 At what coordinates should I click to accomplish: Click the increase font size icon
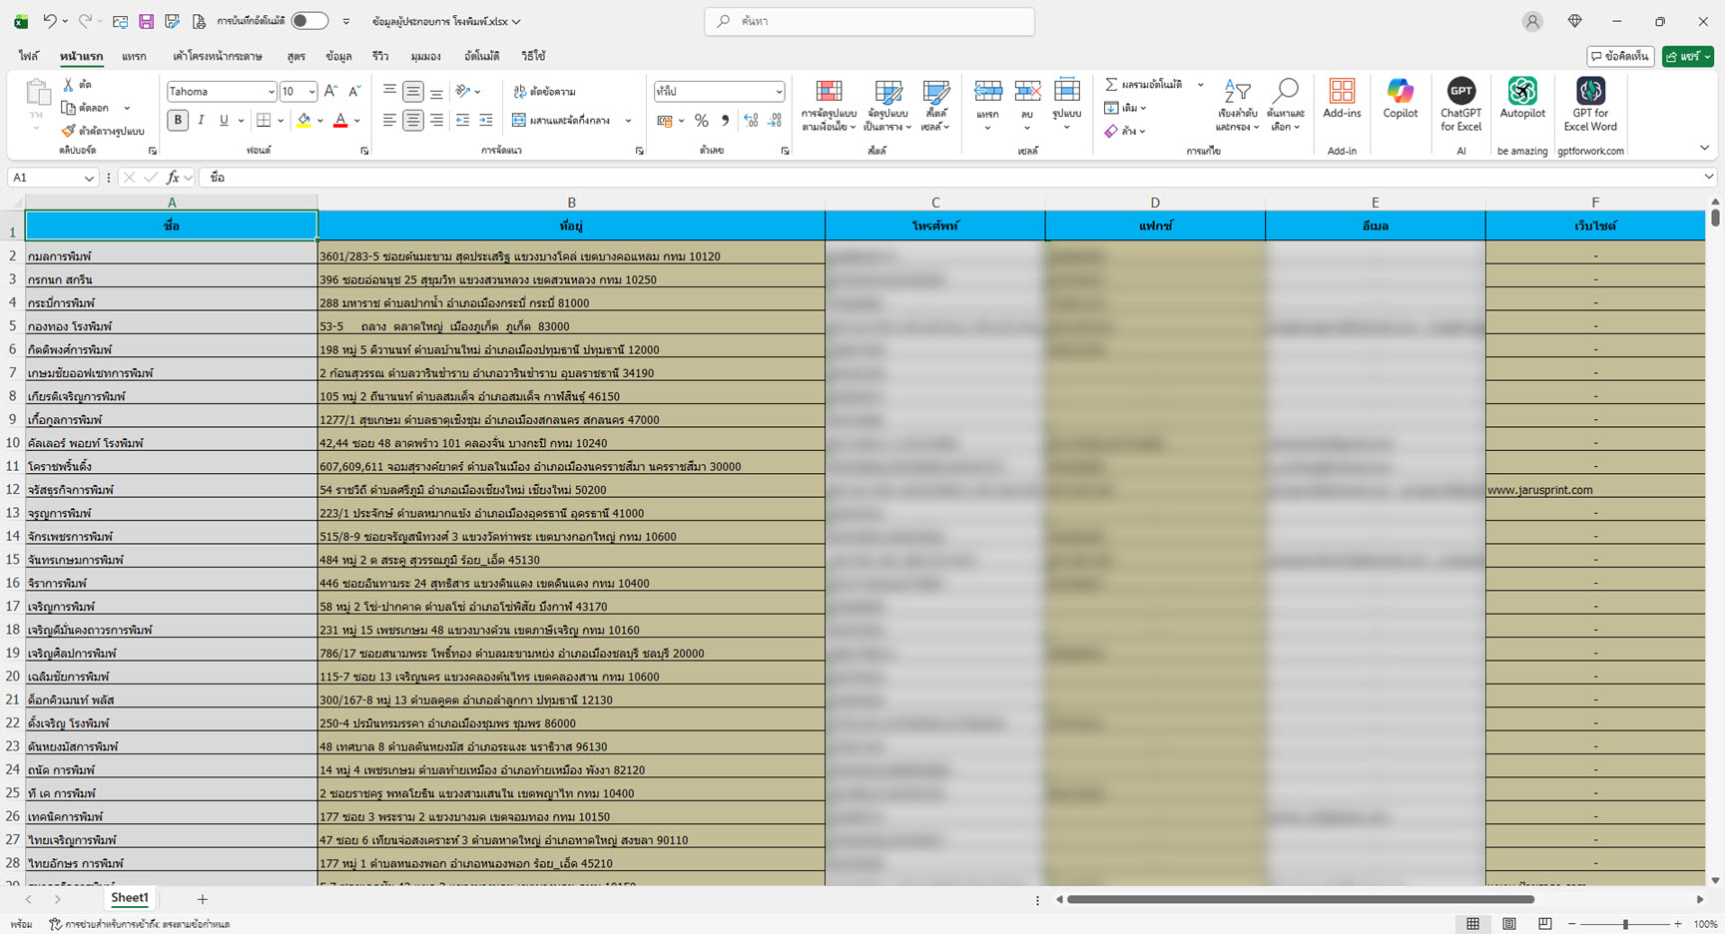[331, 92]
